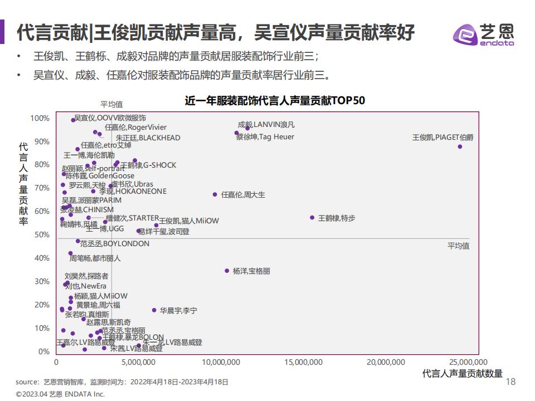Click data label 吴宣仪,OOVV欧微服饰

110,118
